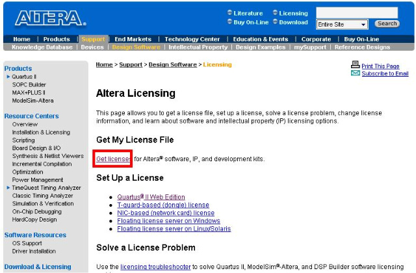The width and height of the screenshot is (416, 273).
Task: Click the bullet icon next to Licensing in header
Action: click(276, 12)
